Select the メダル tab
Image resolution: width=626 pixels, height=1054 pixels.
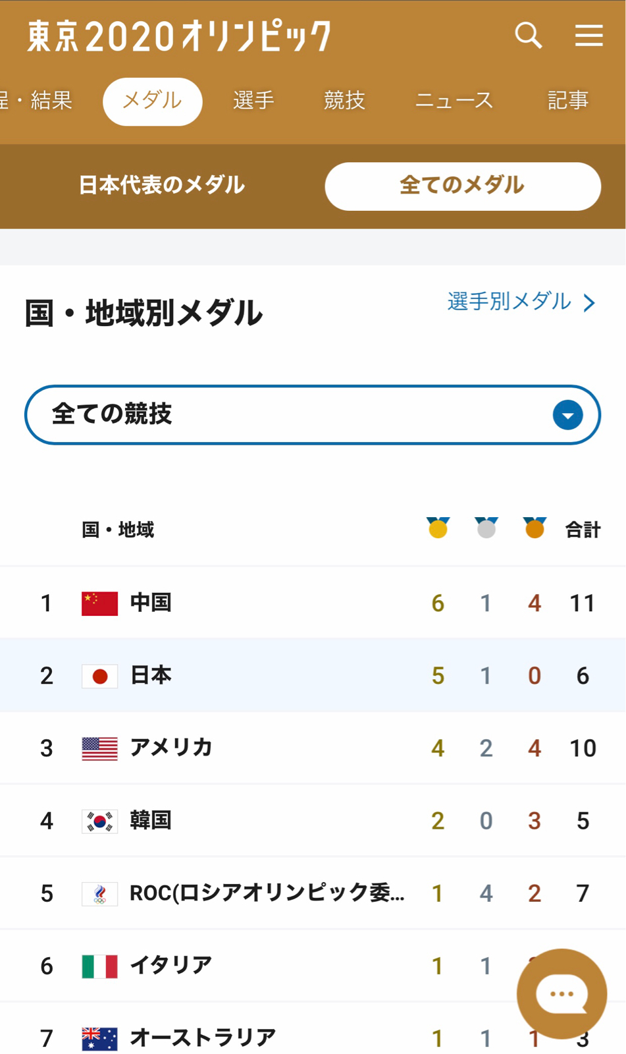pos(153,101)
